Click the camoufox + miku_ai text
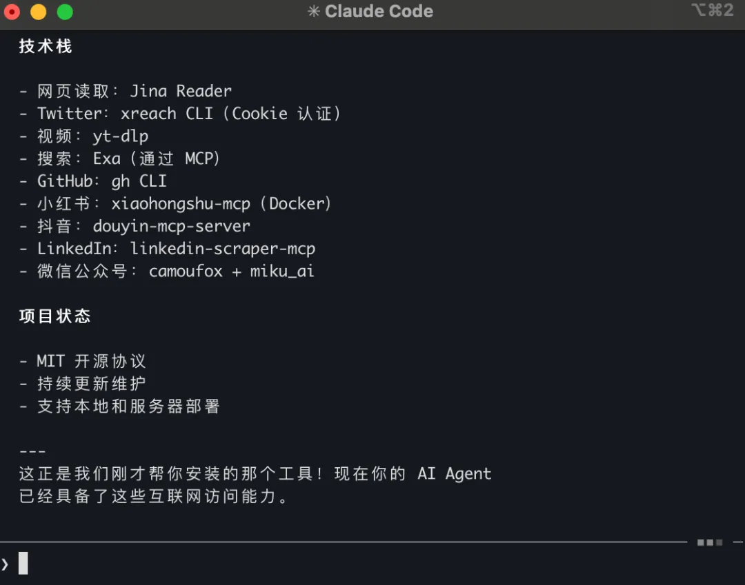Viewport: 745px width, 585px height. (231, 271)
